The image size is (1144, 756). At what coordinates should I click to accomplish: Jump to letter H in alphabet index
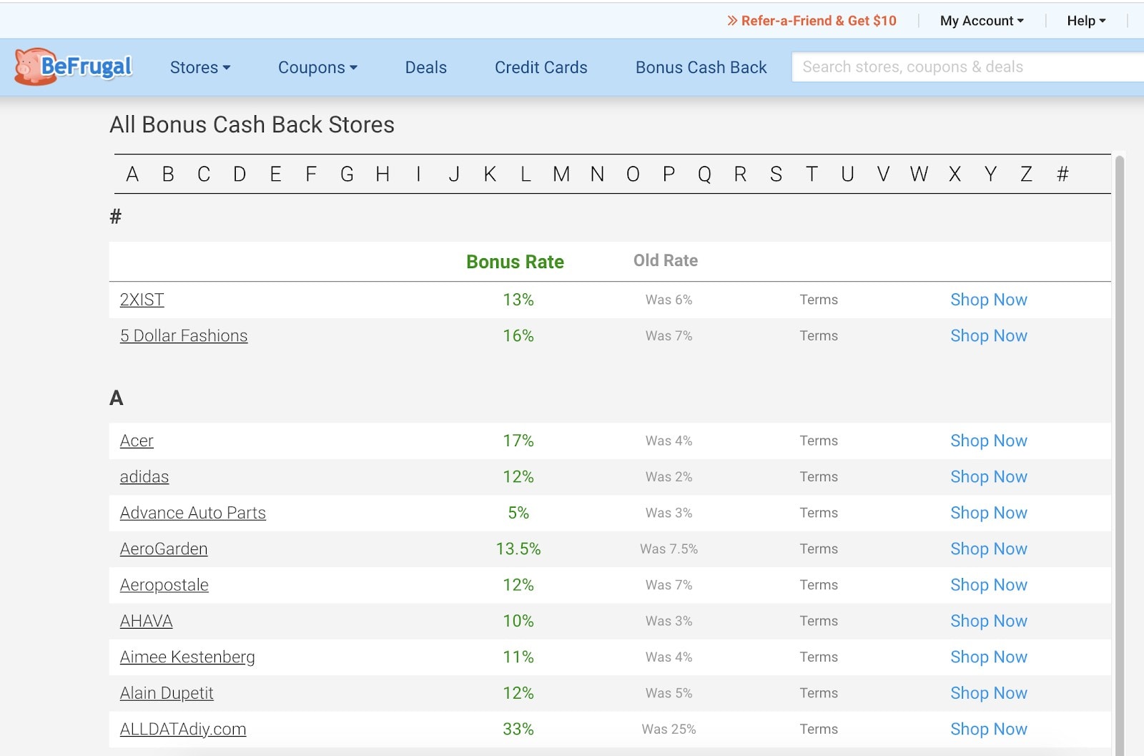383,174
